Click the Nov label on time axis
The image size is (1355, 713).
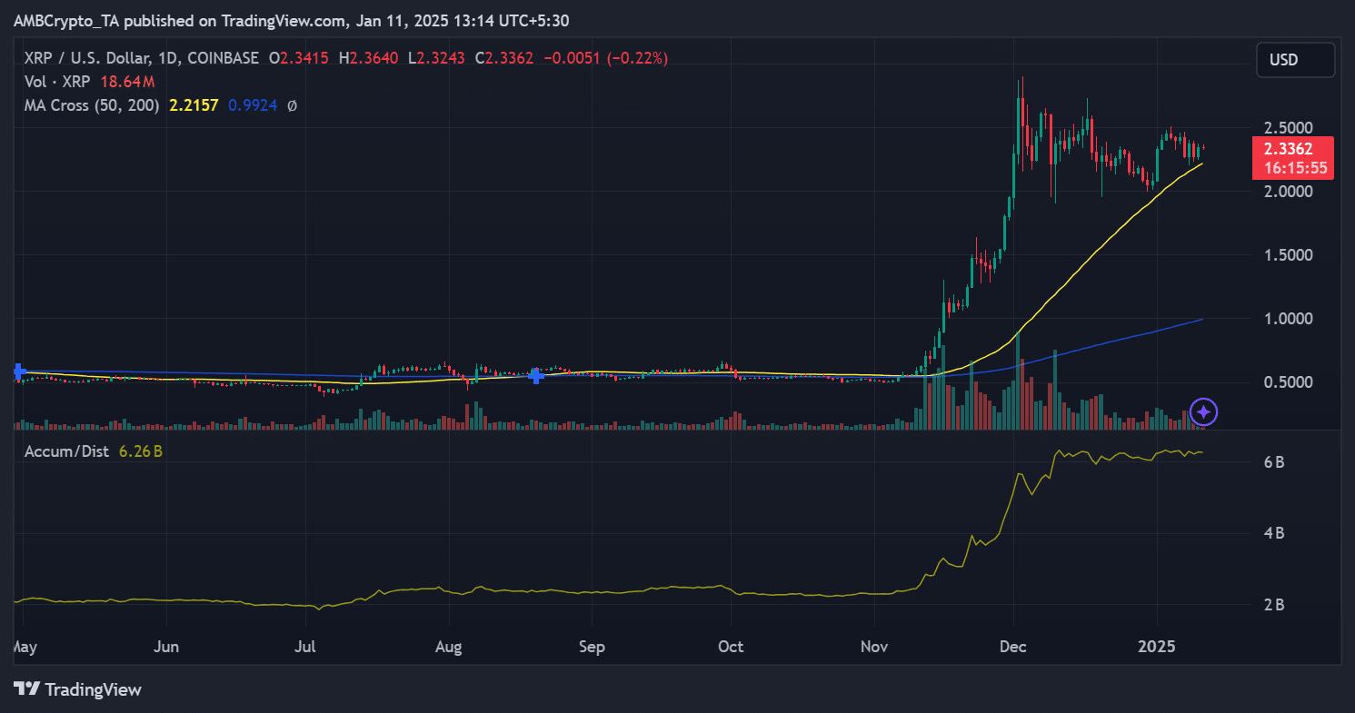[873, 648]
